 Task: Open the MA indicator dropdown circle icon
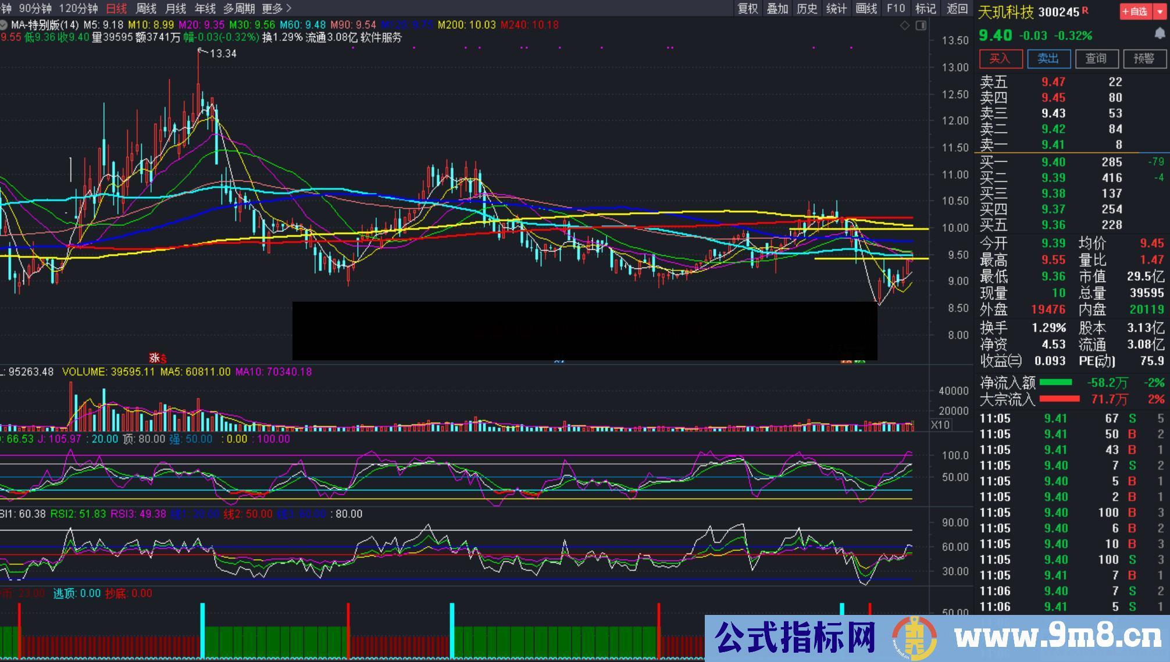[3, 25]
